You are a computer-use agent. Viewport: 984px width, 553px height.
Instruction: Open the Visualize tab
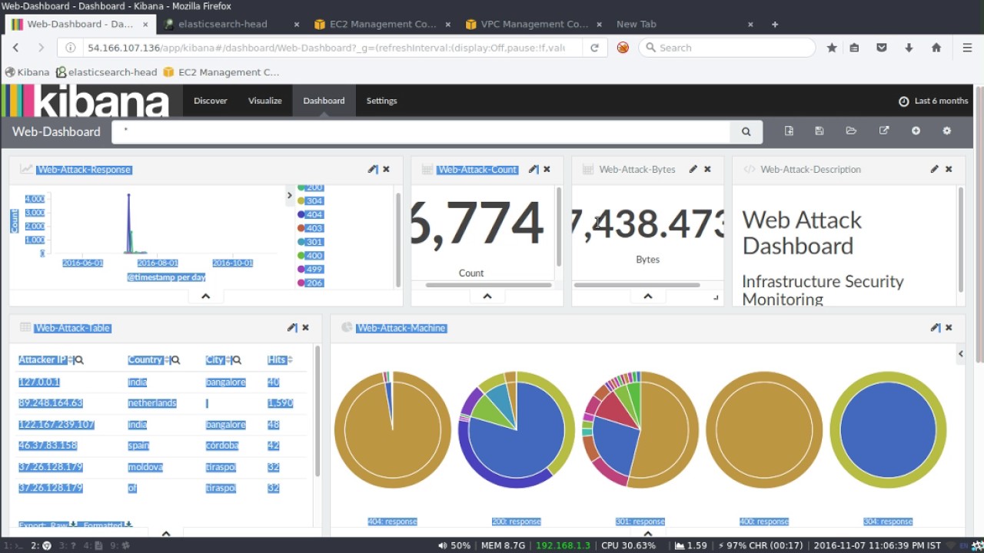tap(265, 101)
